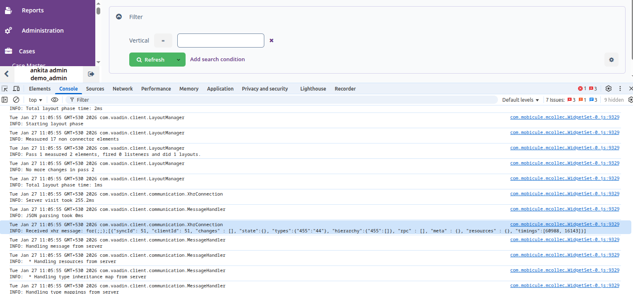
Task: Open DevTools settings gear icon
Action: (608, 88)
